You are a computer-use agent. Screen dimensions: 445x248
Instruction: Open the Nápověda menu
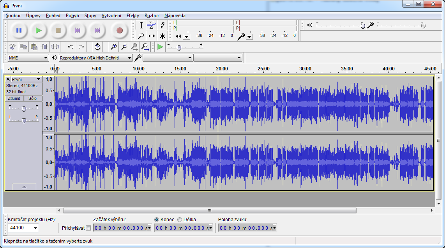click(x=175, y=16)
